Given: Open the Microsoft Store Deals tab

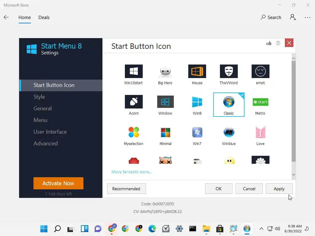Looking at the screenshot, I should click(44, 18).
